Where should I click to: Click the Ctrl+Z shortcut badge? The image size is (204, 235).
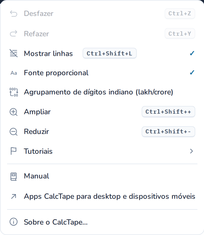(x=180, y=13)
